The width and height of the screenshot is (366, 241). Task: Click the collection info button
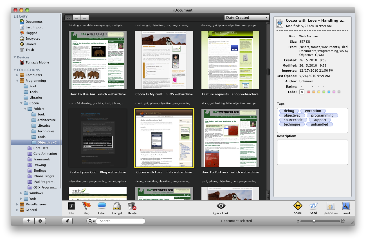[40, 221]
